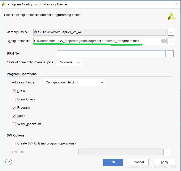Screen dimensions: 181x171
Task: Click the Apply button
Action: (x=164, y=162)
